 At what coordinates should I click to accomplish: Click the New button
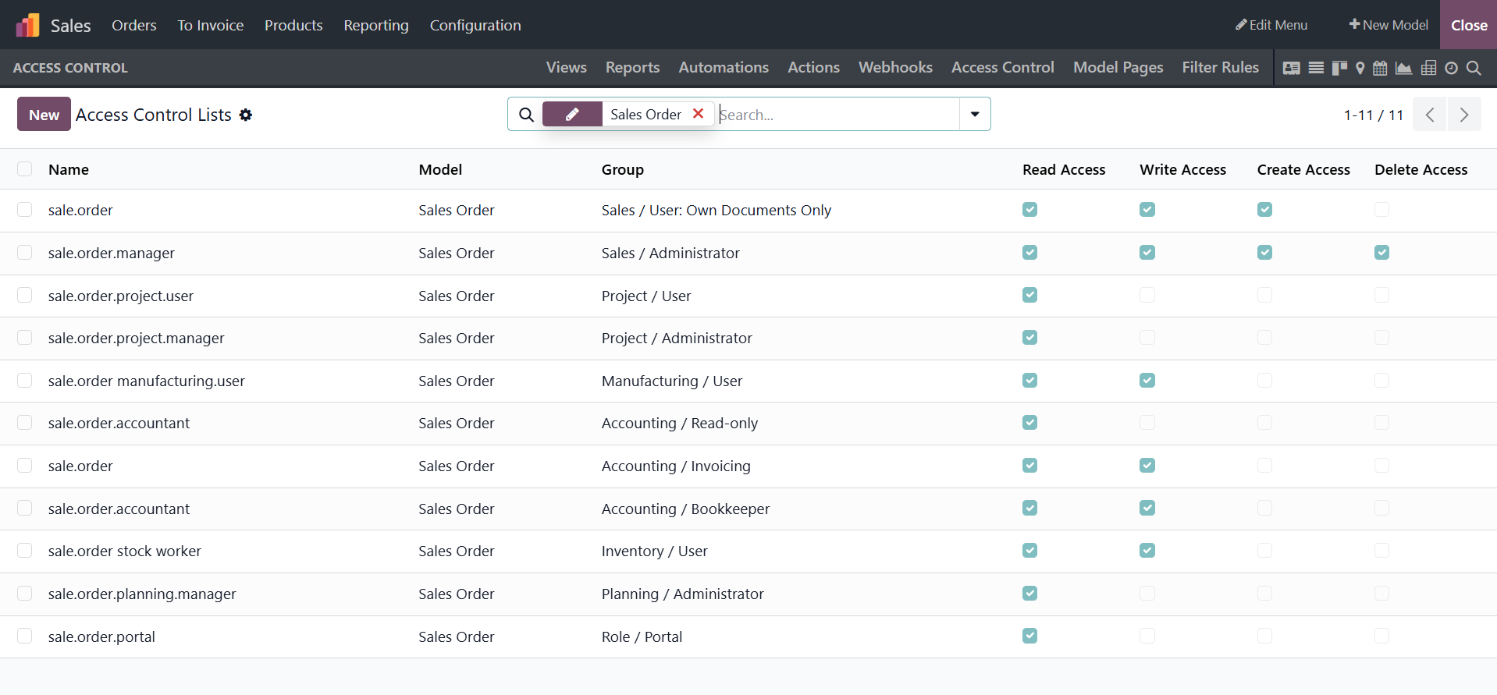click(x=44, y=115)
